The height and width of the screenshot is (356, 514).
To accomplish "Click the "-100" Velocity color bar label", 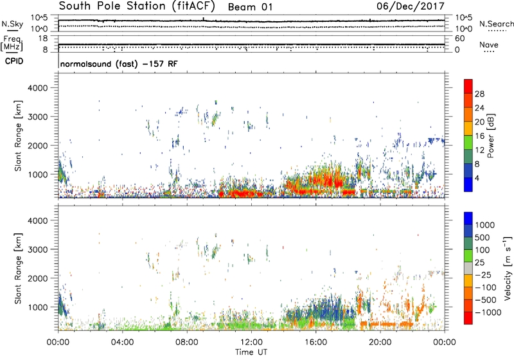I will click(x=486, y=287).
